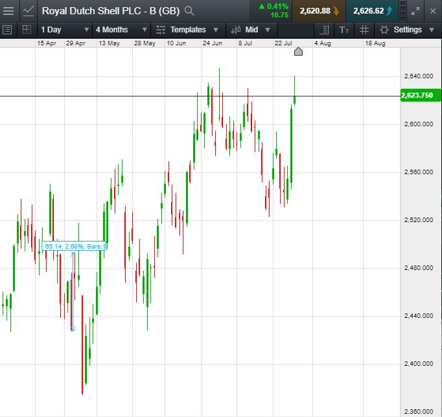Viewport: 442px width, 417px height.
Task: Click the 2,480.000 price axis label
Action: pyautogui.click(x=419, y=268)
